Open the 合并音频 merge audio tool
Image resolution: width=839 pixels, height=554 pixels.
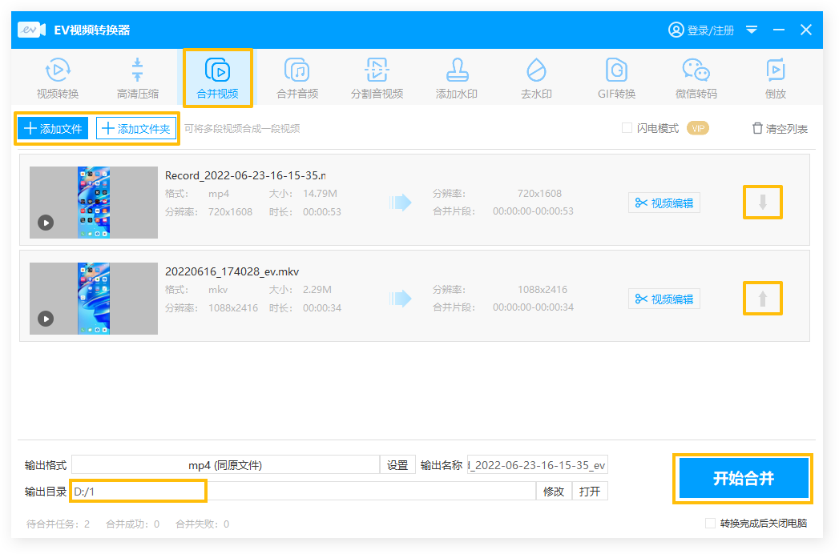tap(297, 78)
